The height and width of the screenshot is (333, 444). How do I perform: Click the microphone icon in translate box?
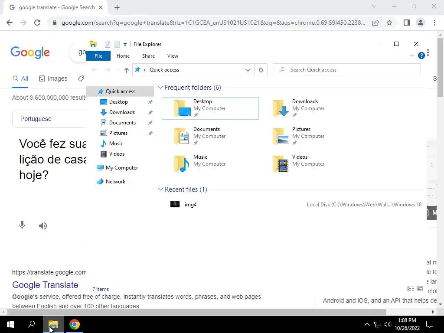22,225
